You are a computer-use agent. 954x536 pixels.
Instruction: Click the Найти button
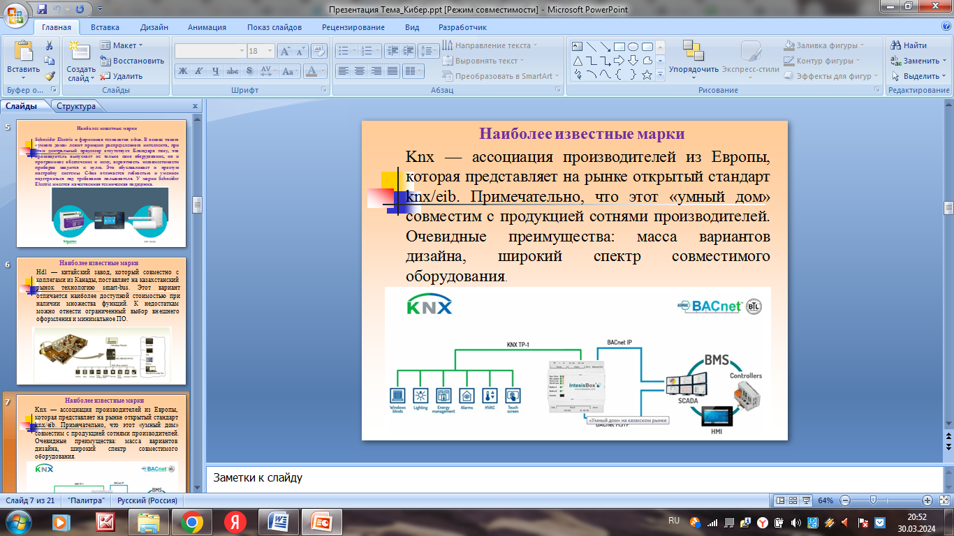(x=909, y=45)
